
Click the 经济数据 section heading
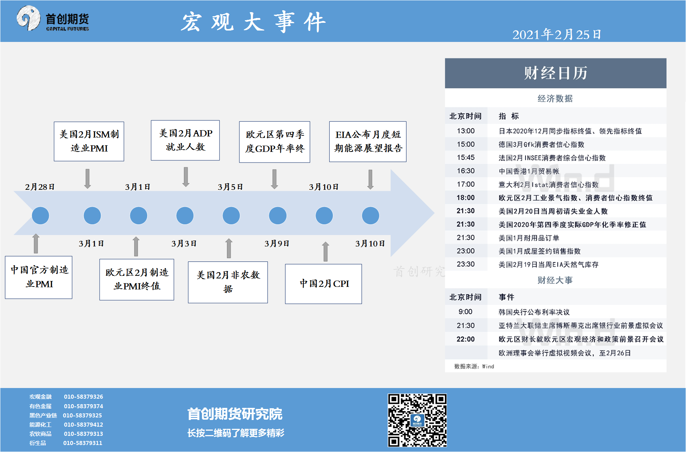pos(555,99)
